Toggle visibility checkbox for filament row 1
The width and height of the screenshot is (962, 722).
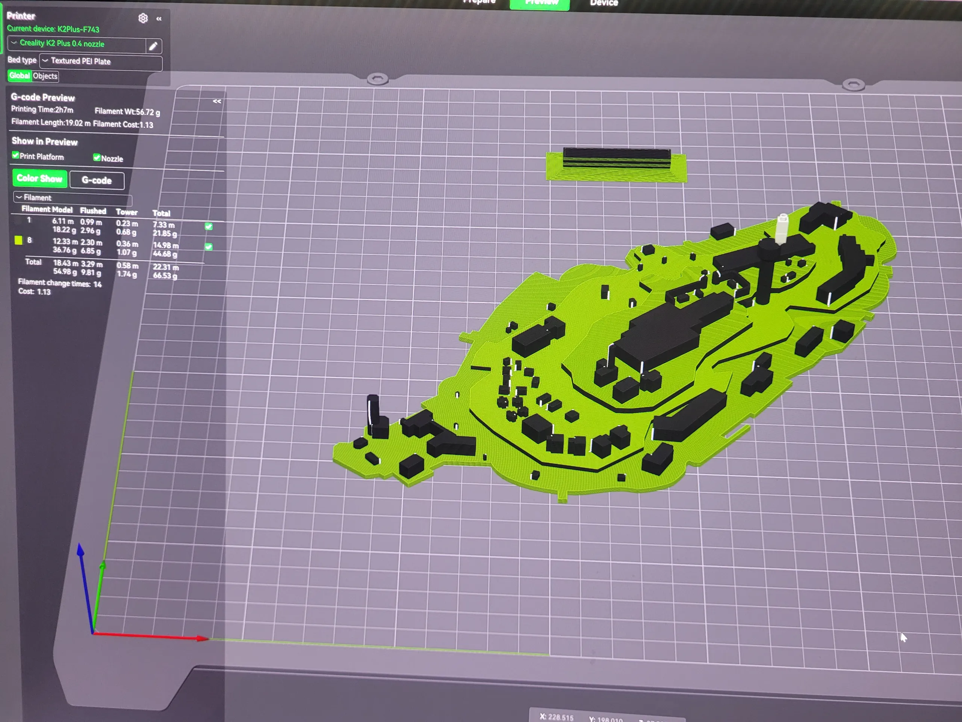209,226
